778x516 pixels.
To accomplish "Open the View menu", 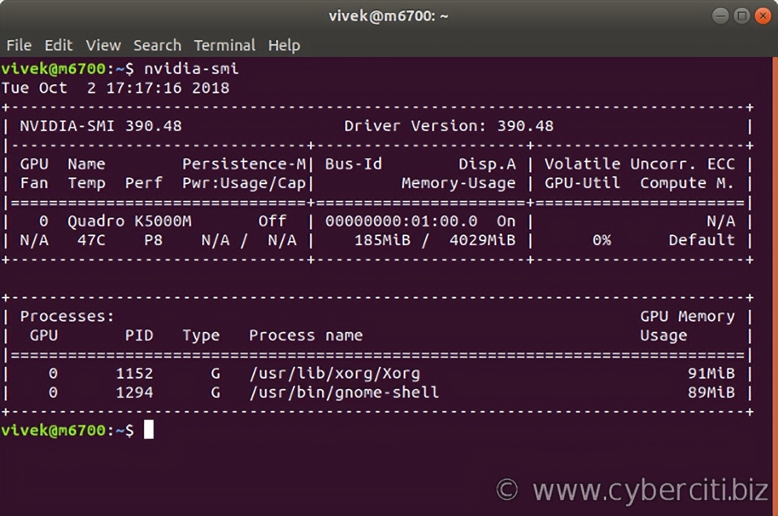I will [x=103, y=45].
